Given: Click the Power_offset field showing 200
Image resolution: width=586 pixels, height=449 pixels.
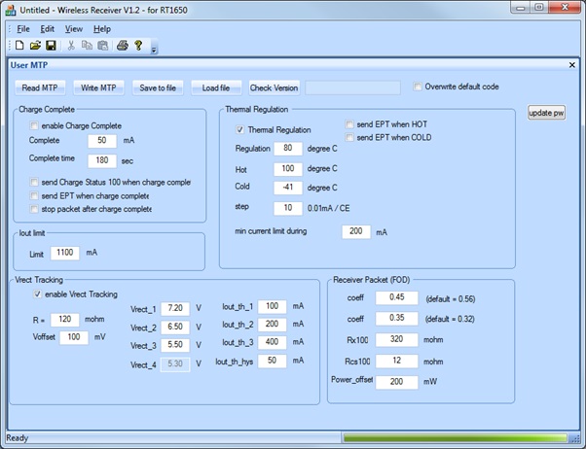Looking at the screenshot, I should [397, 382].
